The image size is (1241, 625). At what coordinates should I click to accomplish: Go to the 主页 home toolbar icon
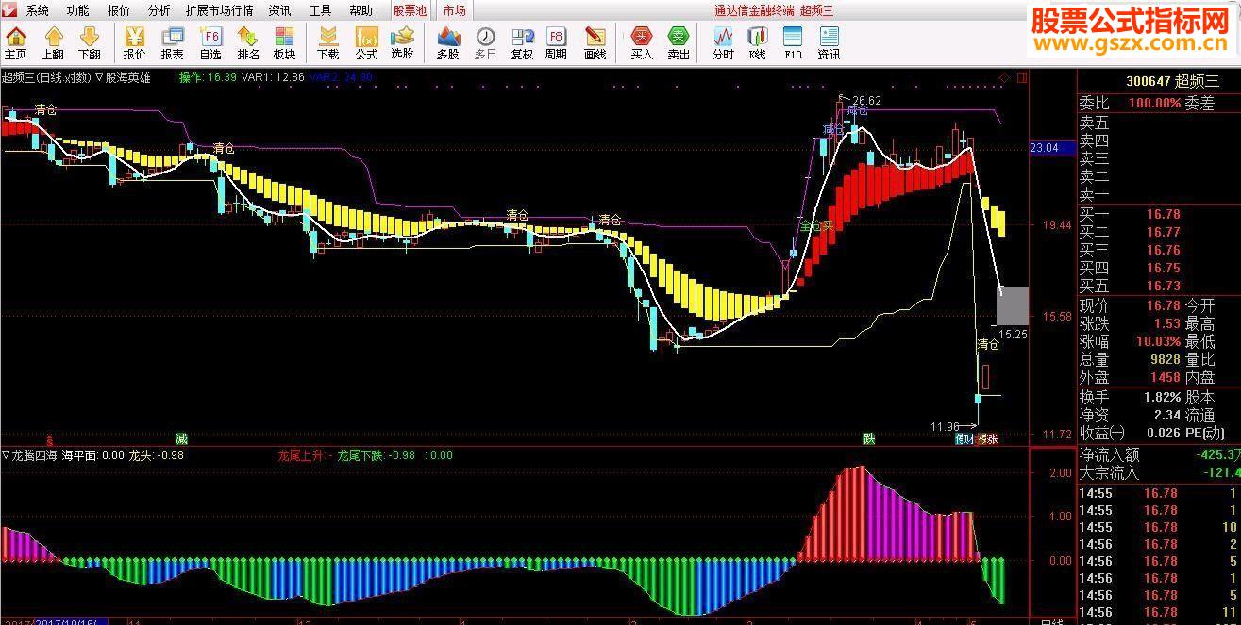coord(16,43)
